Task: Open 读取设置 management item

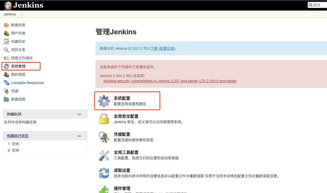Action: (x=122, y=170)
